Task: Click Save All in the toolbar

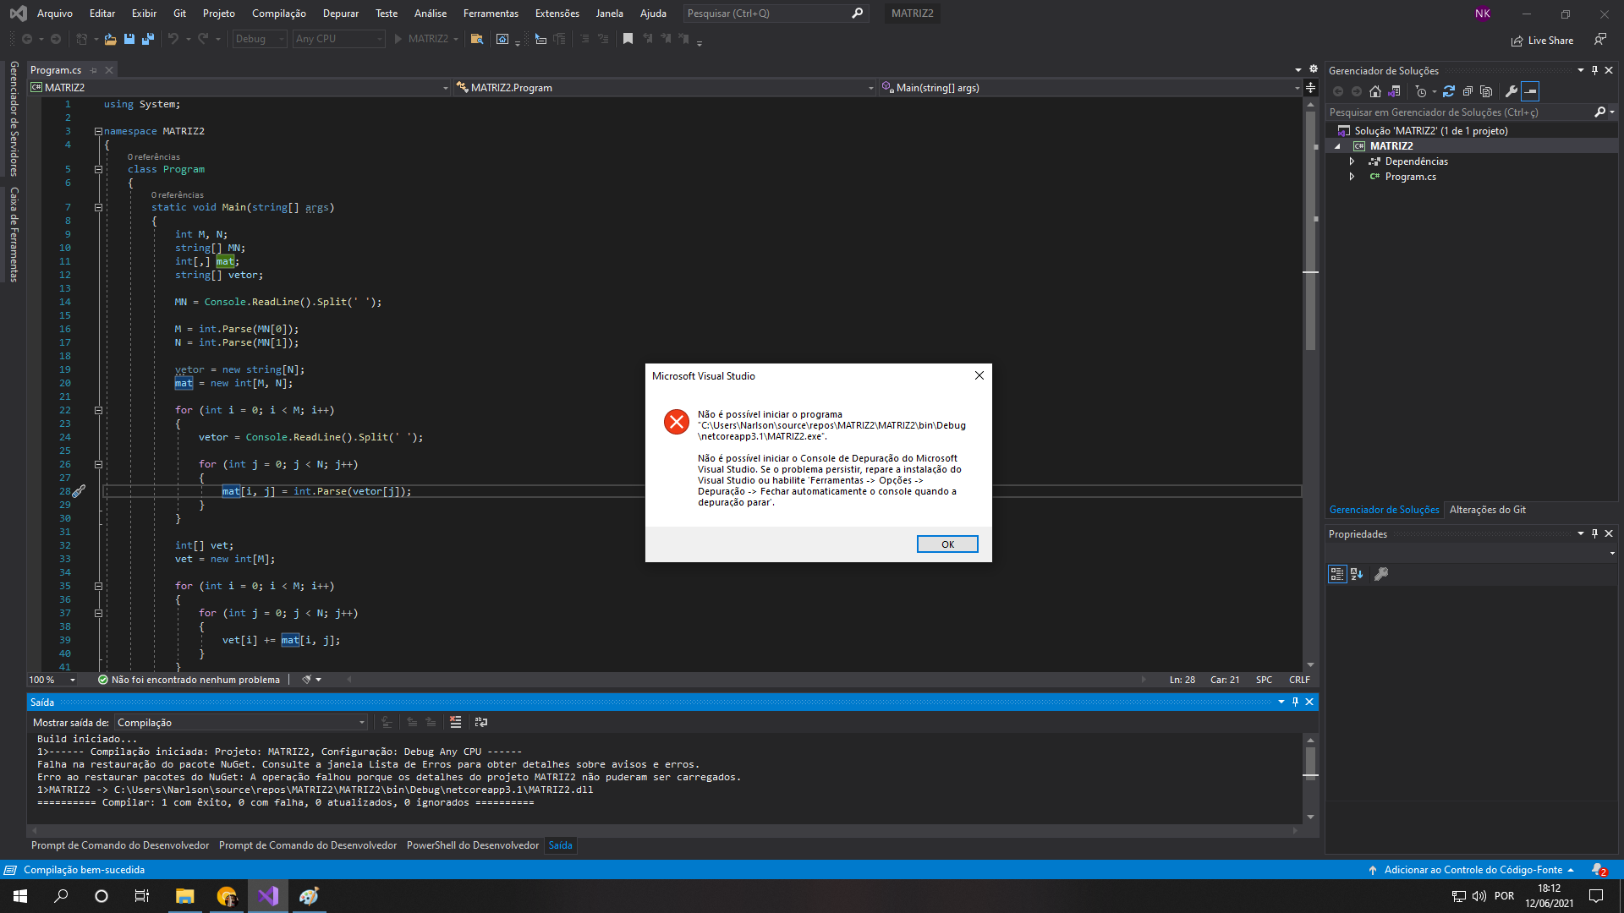Action: click(148, 39)
